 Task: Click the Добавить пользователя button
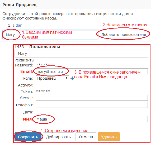click(124, 35)
